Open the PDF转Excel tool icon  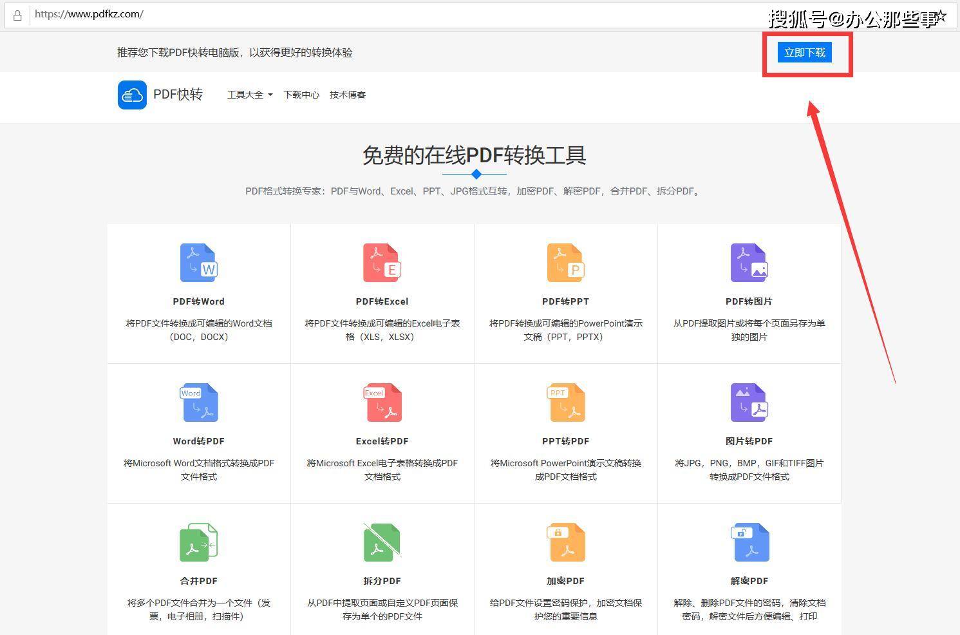click(x=382, y=262)
